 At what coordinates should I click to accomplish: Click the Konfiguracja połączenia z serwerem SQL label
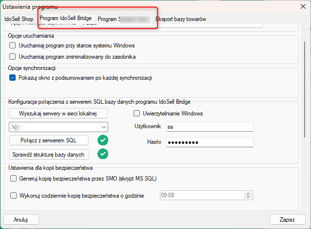click(99, 102)
